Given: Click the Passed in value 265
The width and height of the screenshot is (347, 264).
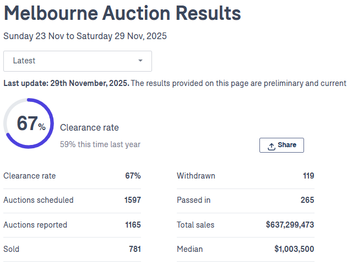Looking at the screenshot, I should pos(307,200).
